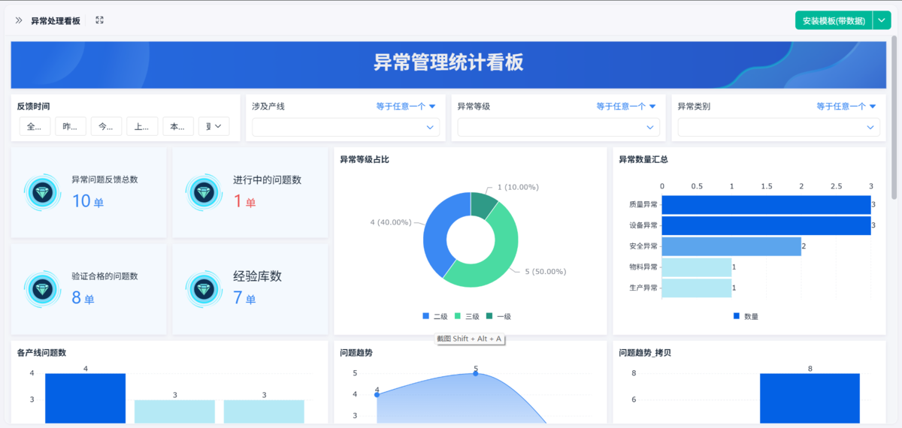The width and height of the screenshot is (902, 428).
Task: Toggle the 一级 legend entry in the donut chart
Action: (498, 316)
